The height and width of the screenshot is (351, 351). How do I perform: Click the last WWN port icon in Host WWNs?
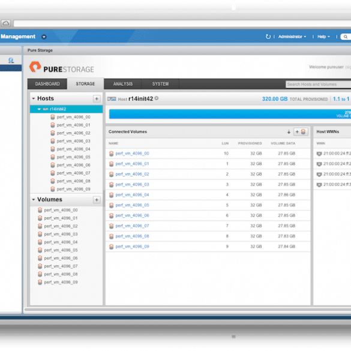coord(319,185)
